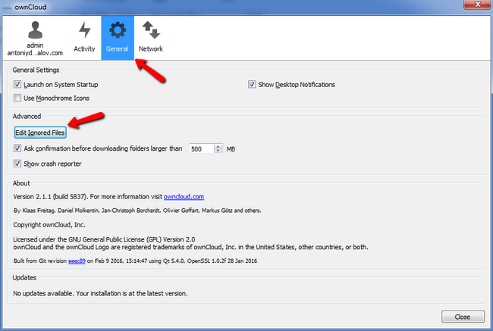Click the 'Copyright ownCloud, Inc.' text
Screen dimensions: 493x331
[x=49, y=225]
